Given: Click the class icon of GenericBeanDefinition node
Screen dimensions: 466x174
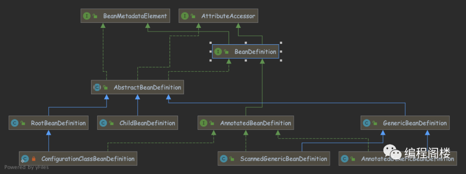Looking at the screenshot, I should point(367,123).
